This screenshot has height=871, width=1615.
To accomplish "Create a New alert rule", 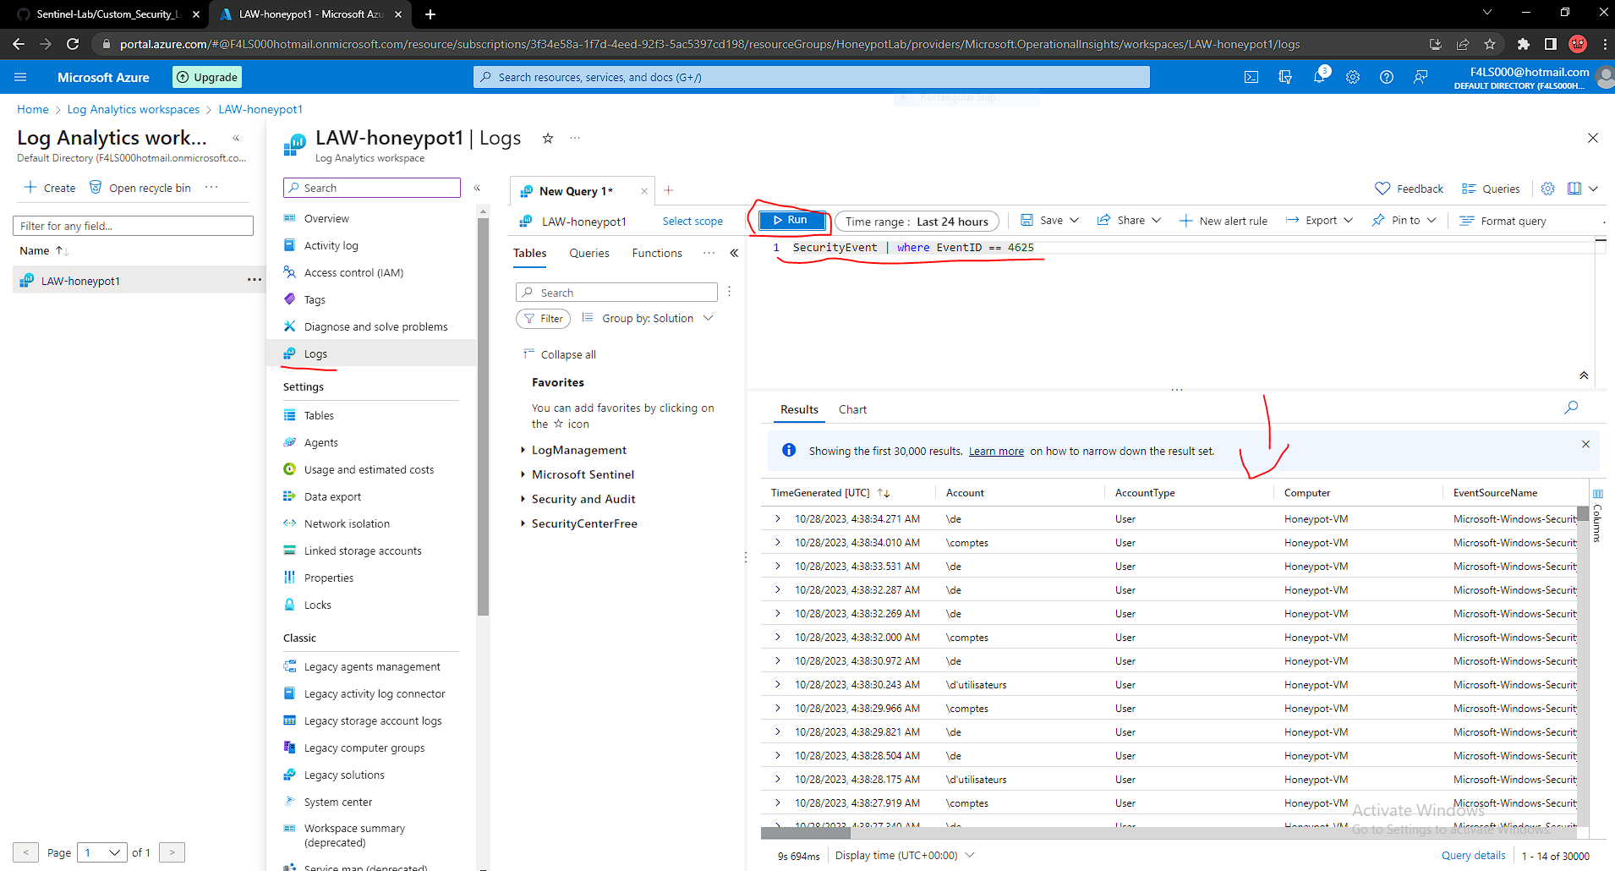I will (x=1224, y=221).
